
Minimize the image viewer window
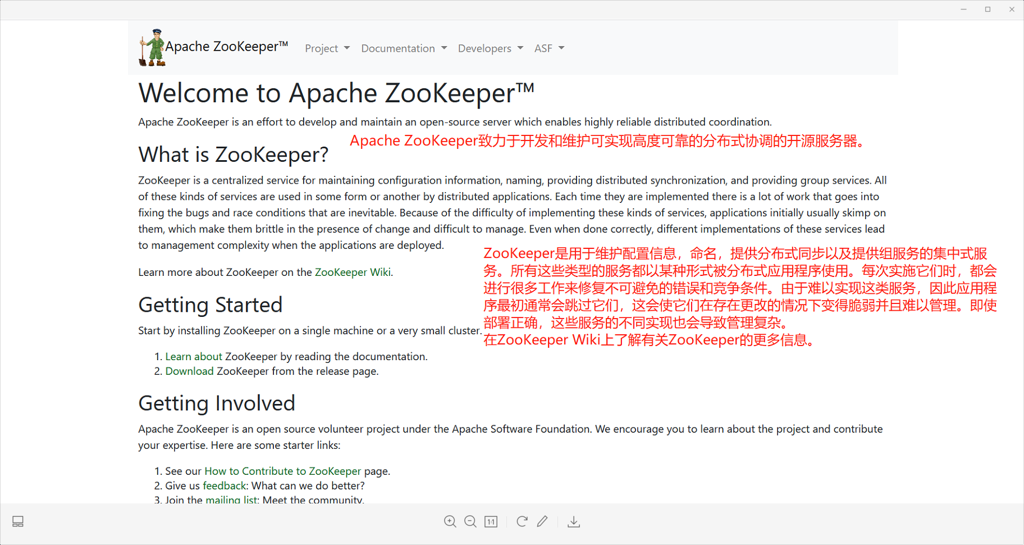pyautogui.click(x=963, y=10)
